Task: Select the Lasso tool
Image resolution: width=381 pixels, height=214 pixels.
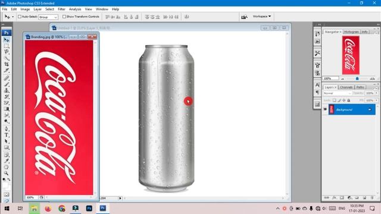Action: coord(7,52)
